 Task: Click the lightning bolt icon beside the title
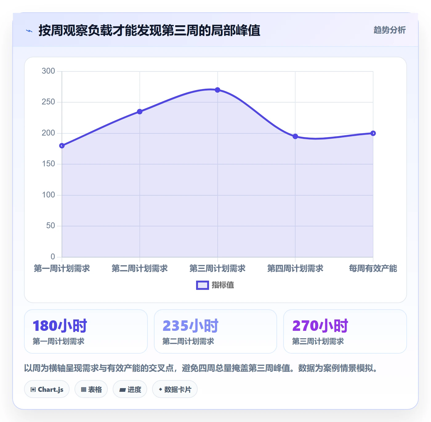(x=29, y=31)
